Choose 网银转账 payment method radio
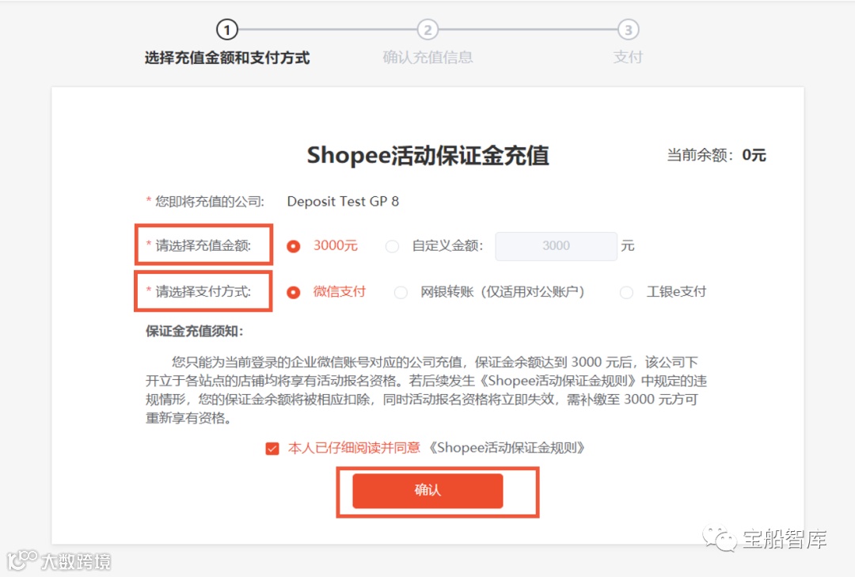This screenshot has height=577, width=855. pos(401,292)
